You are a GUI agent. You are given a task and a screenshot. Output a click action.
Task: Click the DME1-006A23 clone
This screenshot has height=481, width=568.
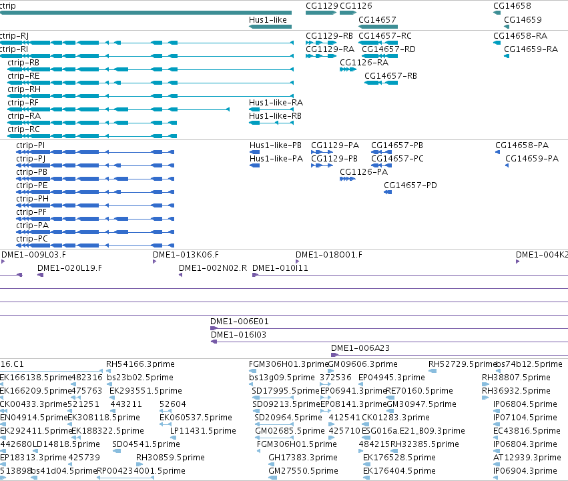tap(450, 355)
